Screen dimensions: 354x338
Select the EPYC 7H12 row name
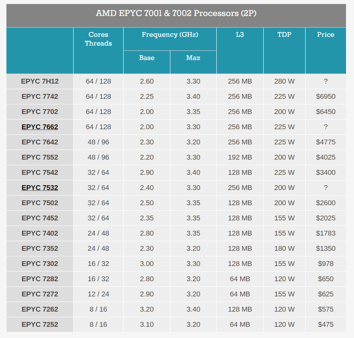point(40,81)
